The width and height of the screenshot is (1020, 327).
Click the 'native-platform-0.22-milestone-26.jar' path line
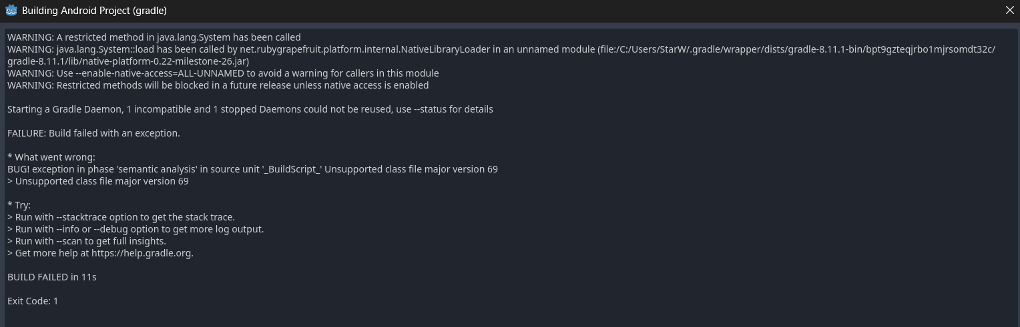pos(128,61)
